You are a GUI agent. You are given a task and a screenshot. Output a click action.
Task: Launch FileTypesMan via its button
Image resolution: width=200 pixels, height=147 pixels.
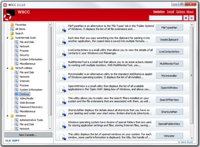pos(169,28)
